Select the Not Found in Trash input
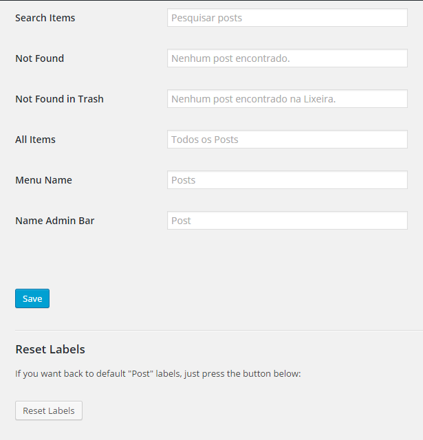423x440 pixels. 287,99
